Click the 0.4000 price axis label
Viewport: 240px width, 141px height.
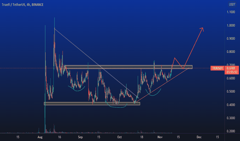pyautogui.click(x=231, y=105)
